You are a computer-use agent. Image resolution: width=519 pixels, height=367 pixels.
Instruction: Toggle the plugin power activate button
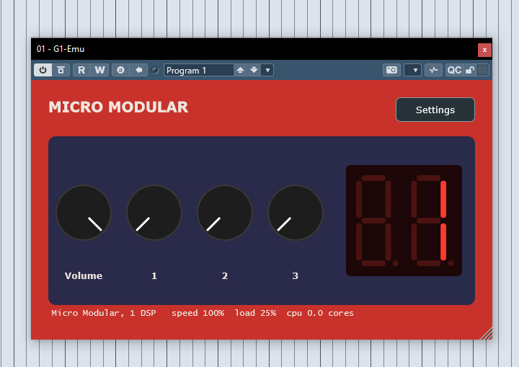click(43, 70)
